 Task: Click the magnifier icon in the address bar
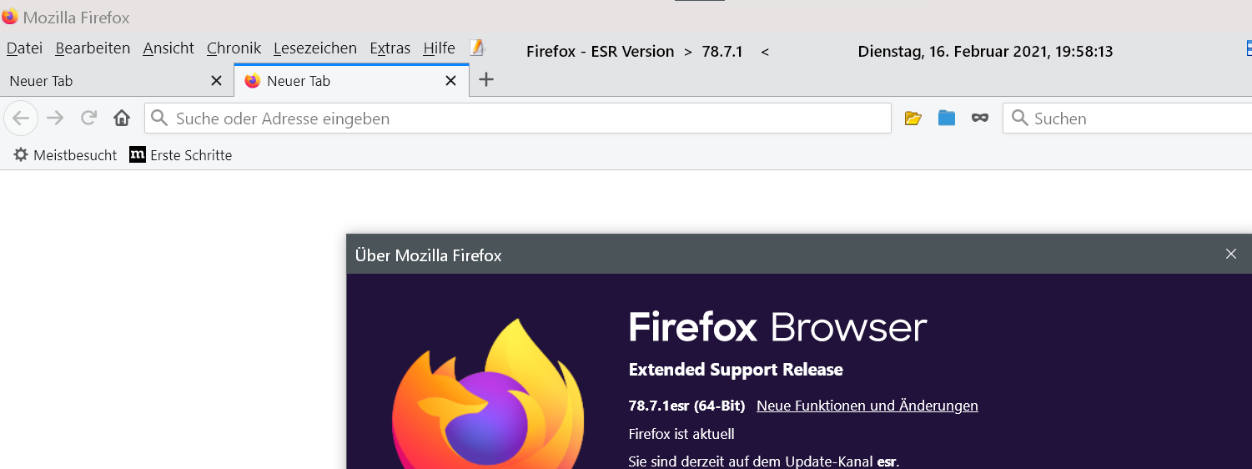pyautogui.click(x=159, y=119)
